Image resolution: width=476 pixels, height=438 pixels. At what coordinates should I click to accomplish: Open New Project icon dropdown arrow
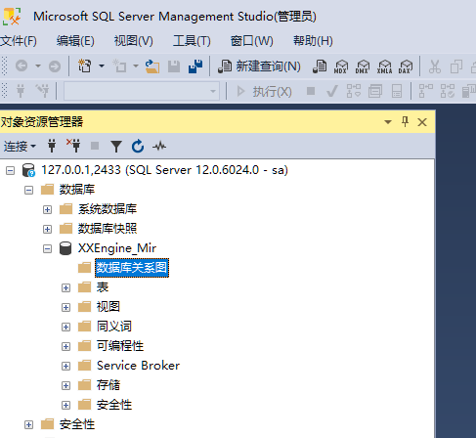(x=102, y=66)
